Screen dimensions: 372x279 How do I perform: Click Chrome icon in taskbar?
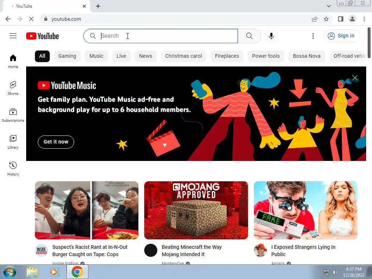click(x=77, y=272)
